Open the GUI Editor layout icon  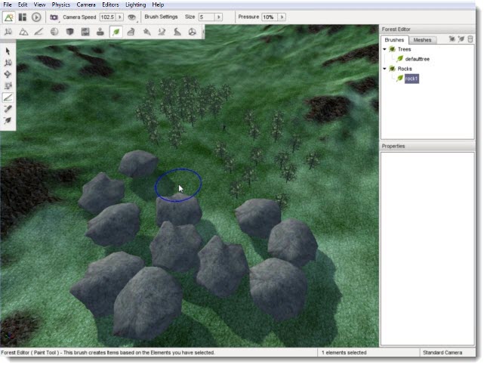[23, 17]
